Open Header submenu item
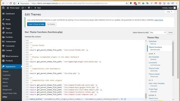 [5, 86]
